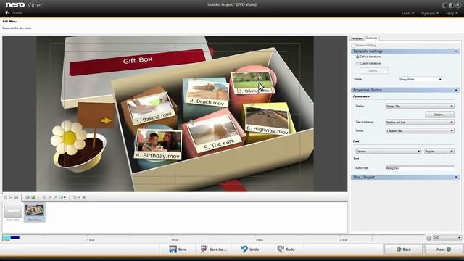Open the Regular font style dropdown
This screenshot has height=261, width=464.
point(439,152)
